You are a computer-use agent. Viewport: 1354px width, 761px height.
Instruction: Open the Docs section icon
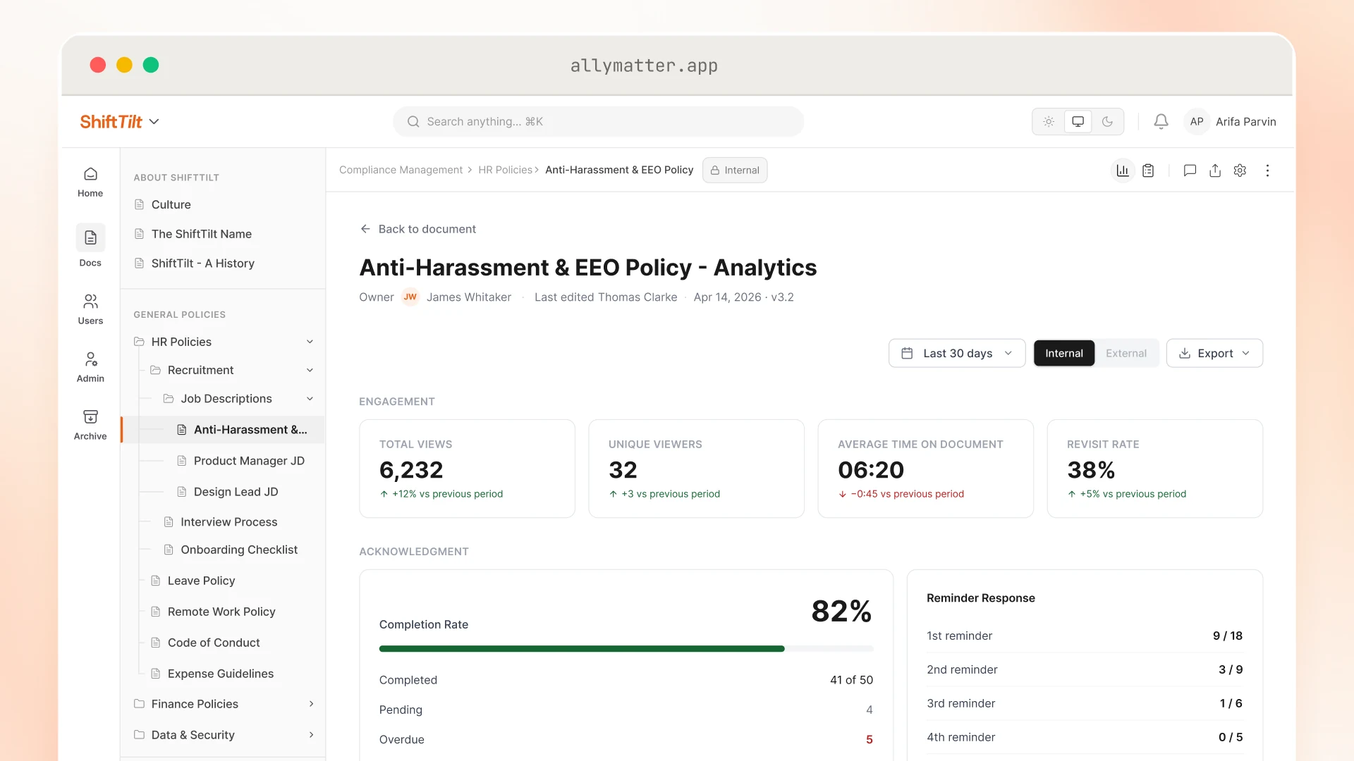pos(90,237)
